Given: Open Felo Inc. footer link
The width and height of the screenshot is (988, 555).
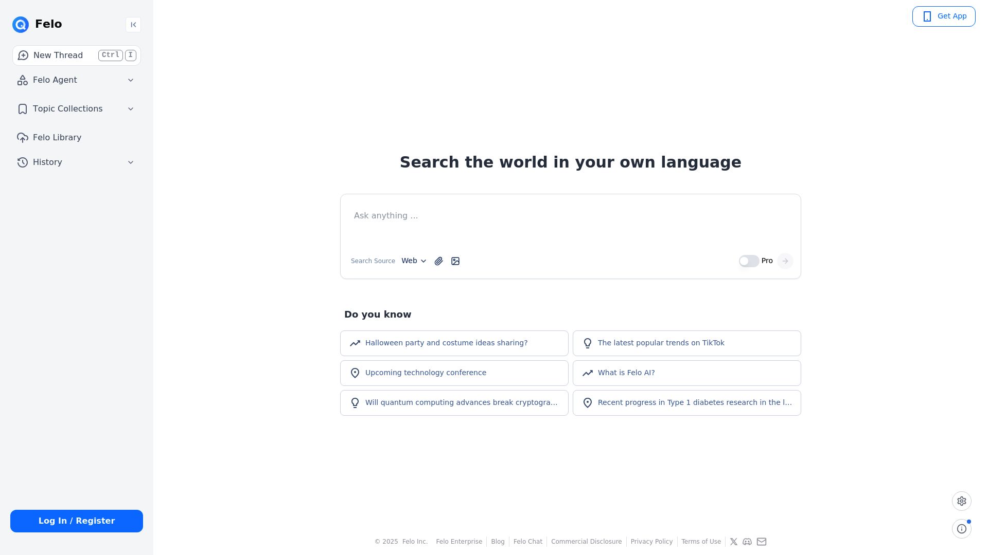Looking at the screenshot, I should tap(415, 542).
